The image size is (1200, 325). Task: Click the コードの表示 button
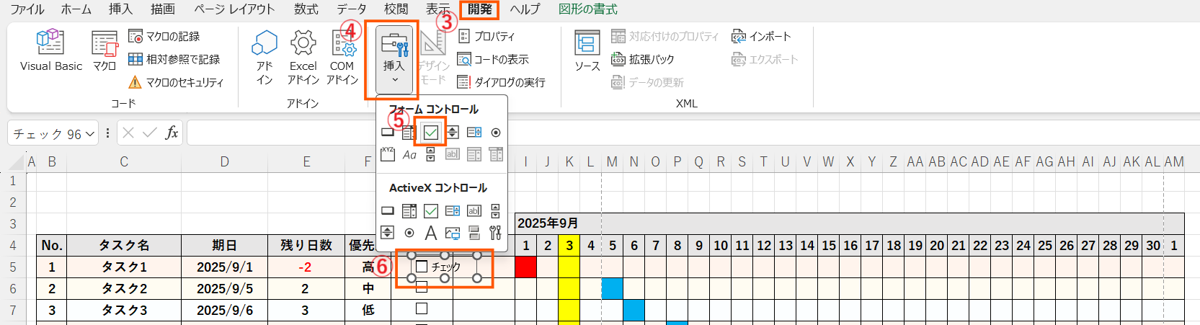pyautogui.click(x=494, y=60)
